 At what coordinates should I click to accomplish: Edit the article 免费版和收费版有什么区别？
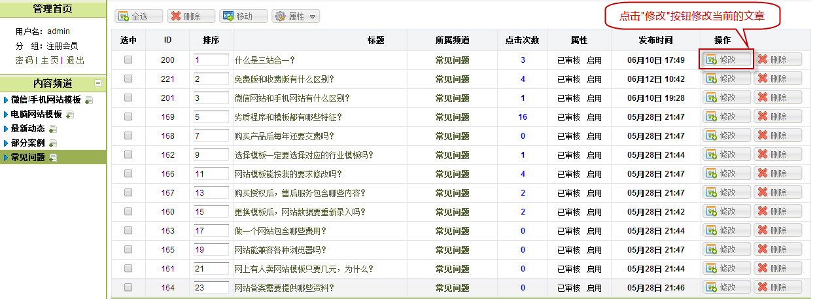click(726, 79)
